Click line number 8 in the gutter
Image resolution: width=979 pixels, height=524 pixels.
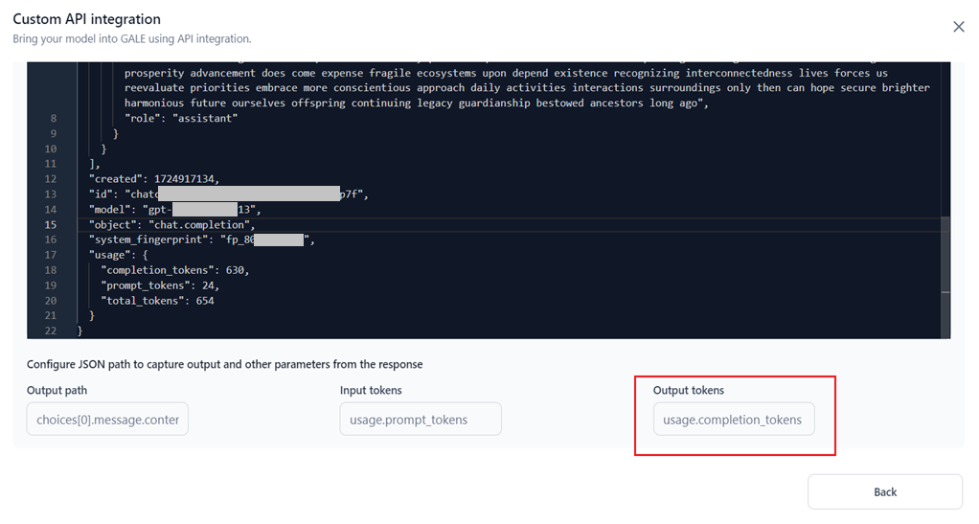pos(54,119)
